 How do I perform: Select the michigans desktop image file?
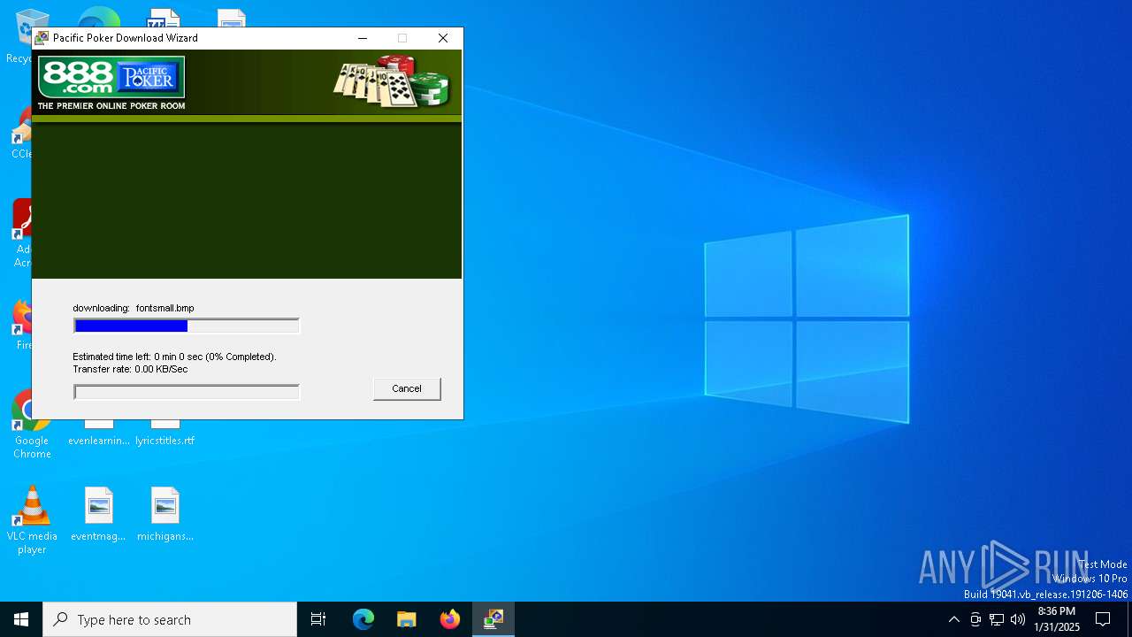click(x=165, y=514)
